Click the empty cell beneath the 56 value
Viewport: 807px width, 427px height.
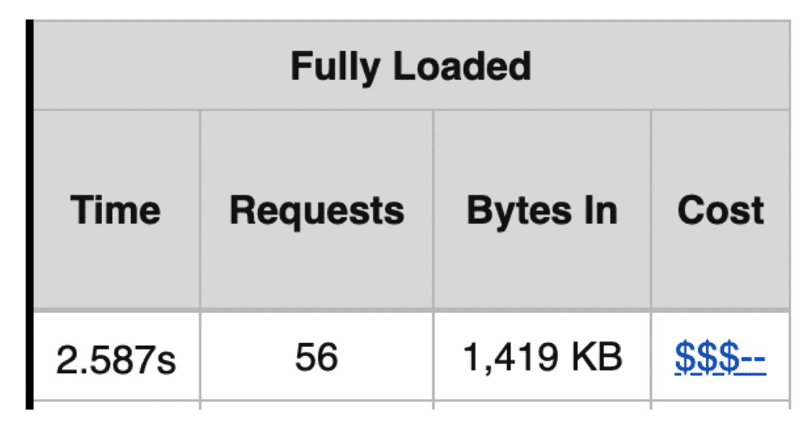coord(316,414)
